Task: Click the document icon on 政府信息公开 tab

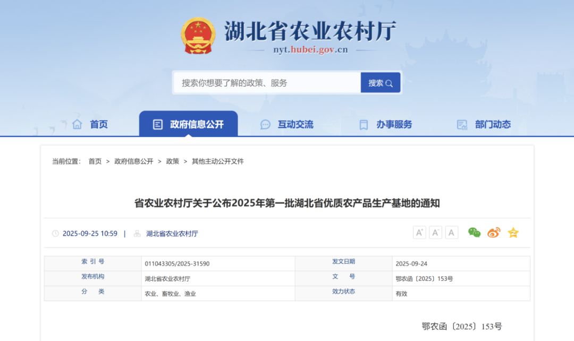Action: [x=158, y=124]
